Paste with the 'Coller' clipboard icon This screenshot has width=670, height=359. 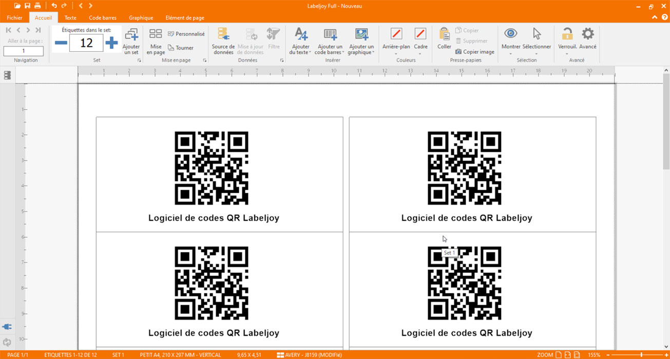(x=444, y=39)
